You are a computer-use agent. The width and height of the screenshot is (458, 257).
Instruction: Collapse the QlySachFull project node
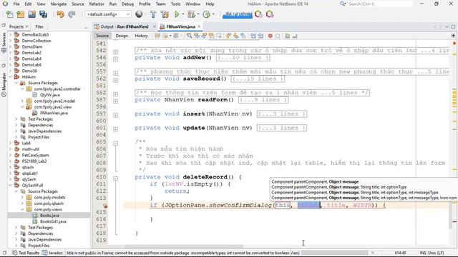[x=10, y=185]
